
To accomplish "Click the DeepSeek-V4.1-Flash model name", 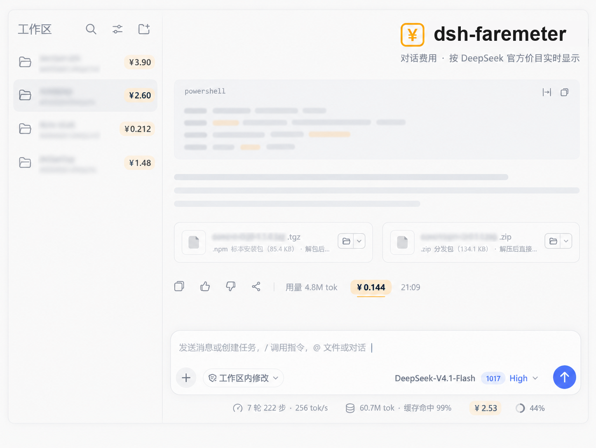I will click(435, 378).
